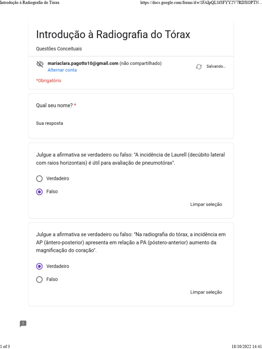Click the email mariaclara.pagotto10@gmail.com
Viewport: 262px width, 349px height.
click(83, 63)
